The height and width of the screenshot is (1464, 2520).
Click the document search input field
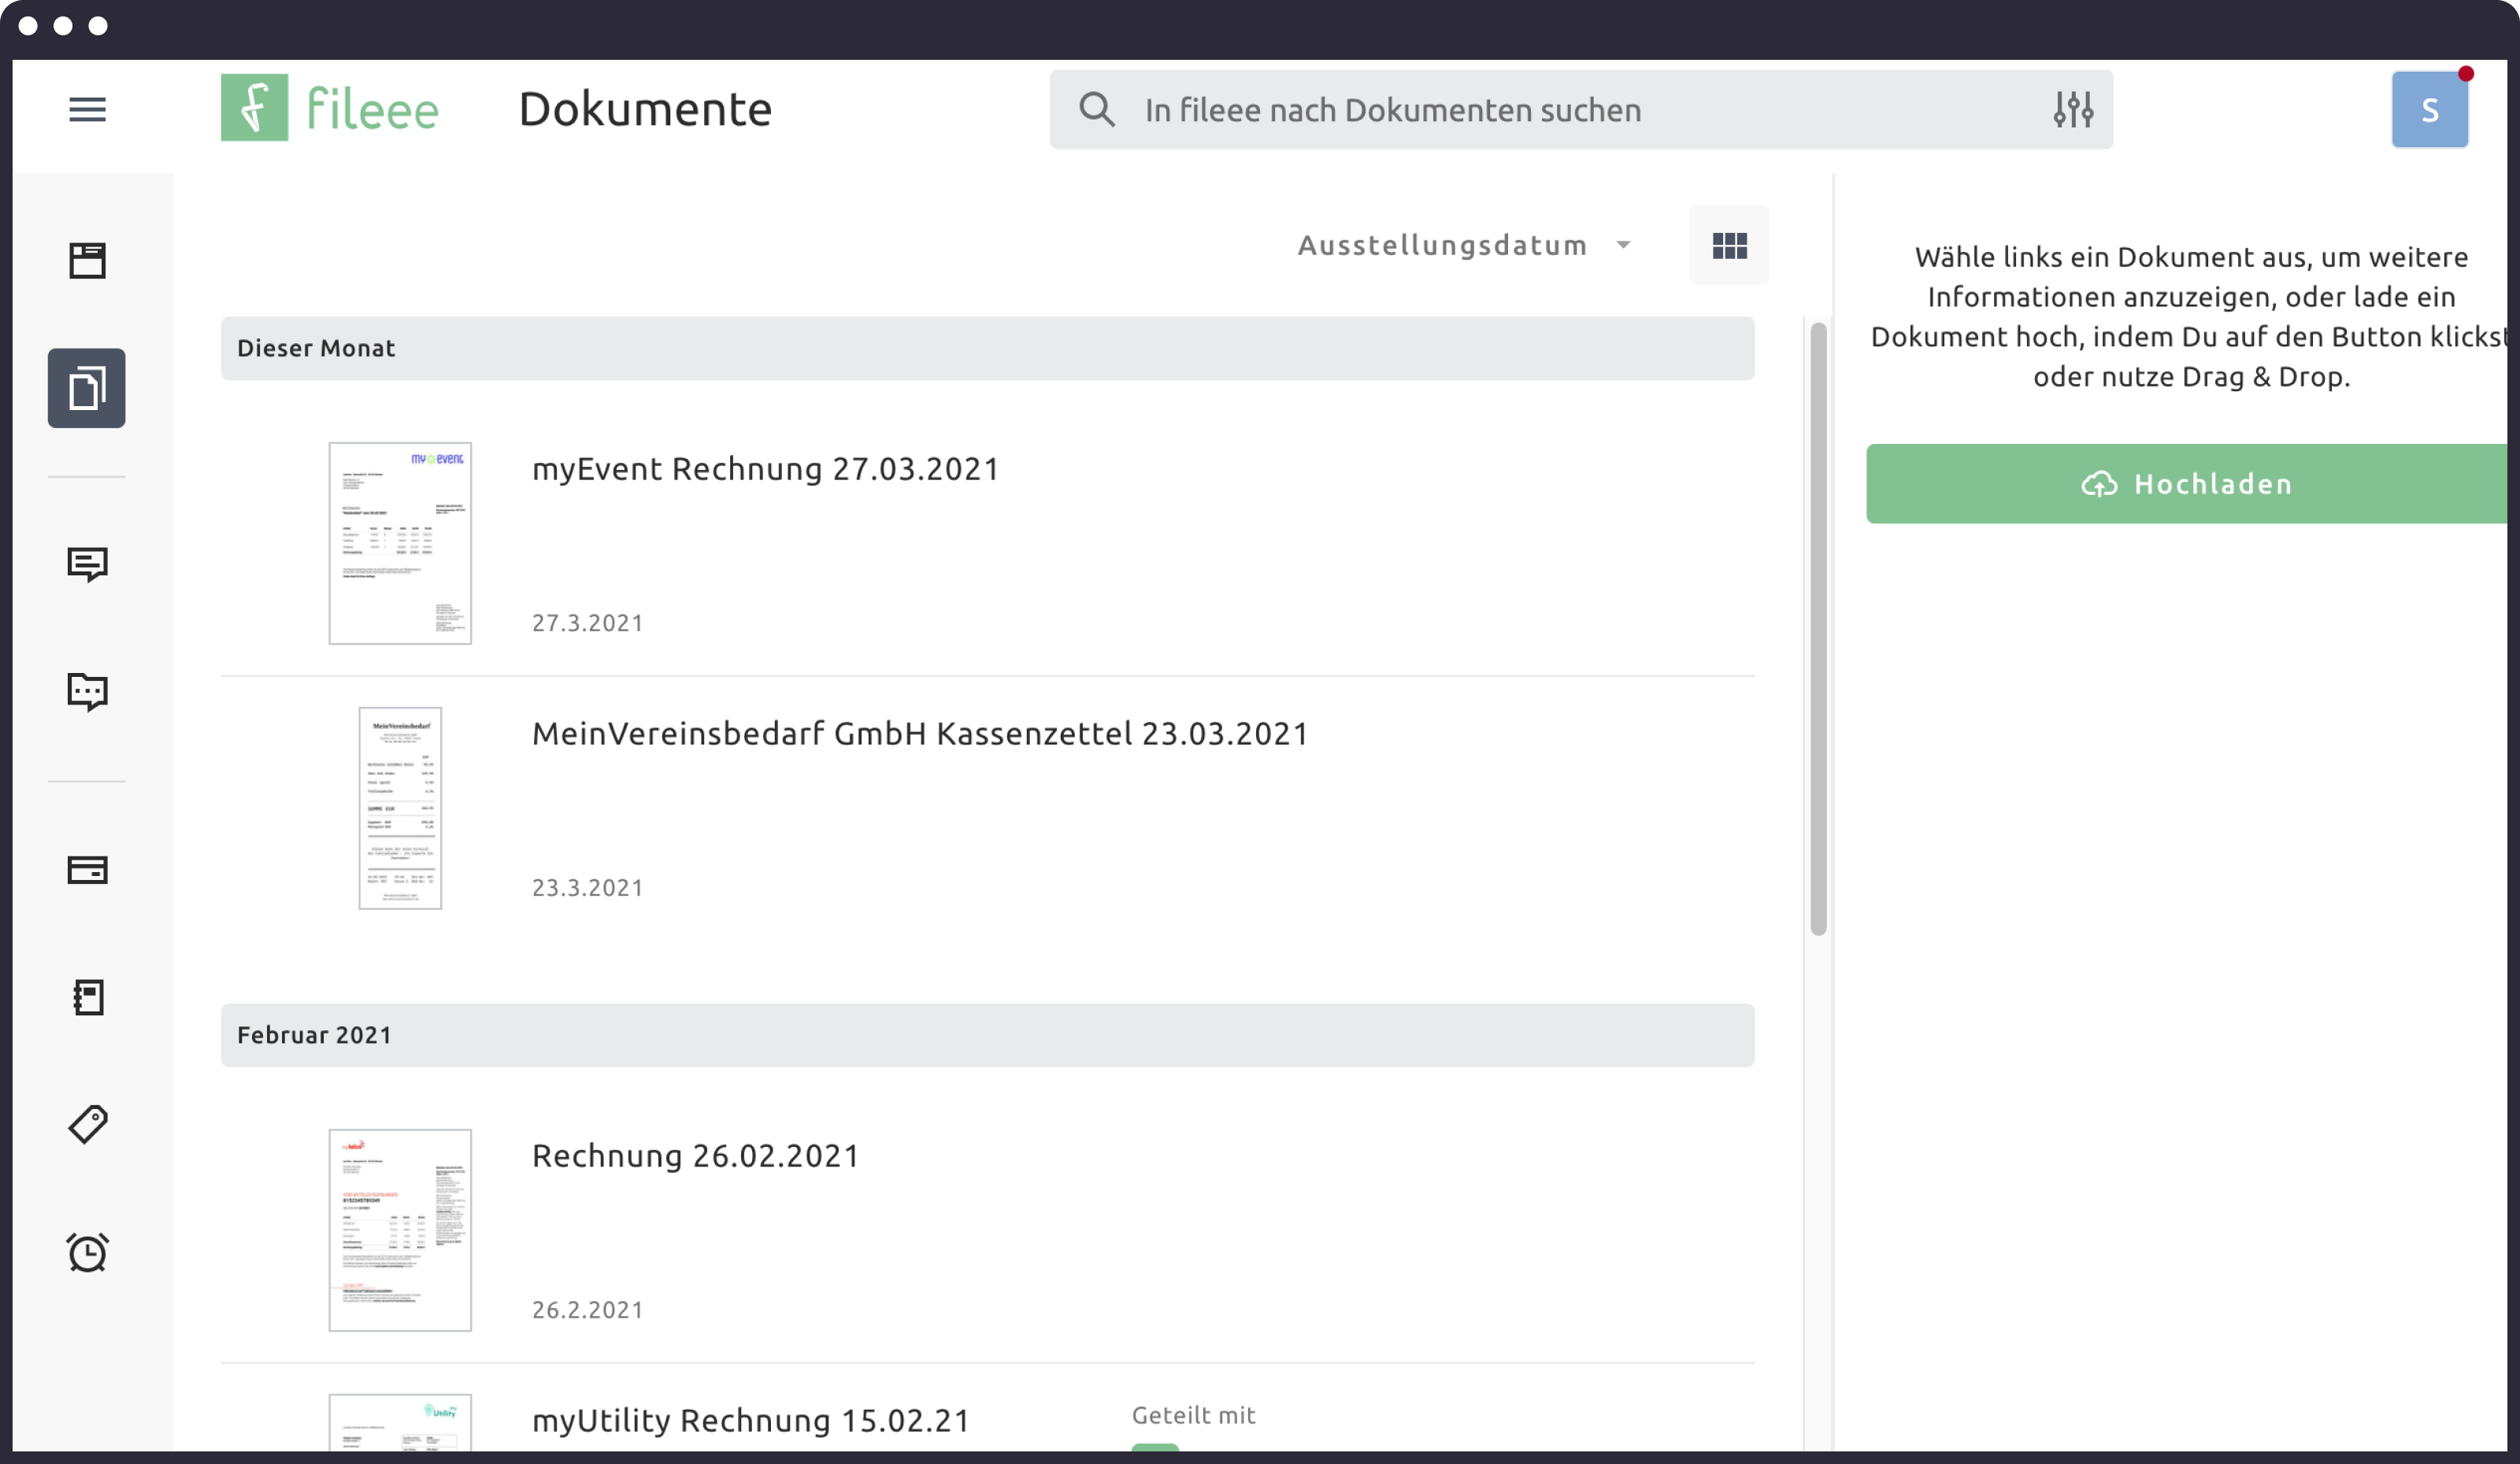(1580, 110)
